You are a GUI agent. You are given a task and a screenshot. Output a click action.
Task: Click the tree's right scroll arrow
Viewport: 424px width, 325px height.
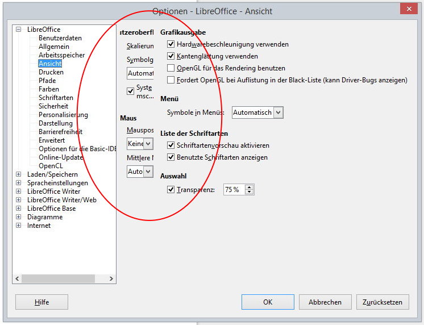tap(111, 278)
